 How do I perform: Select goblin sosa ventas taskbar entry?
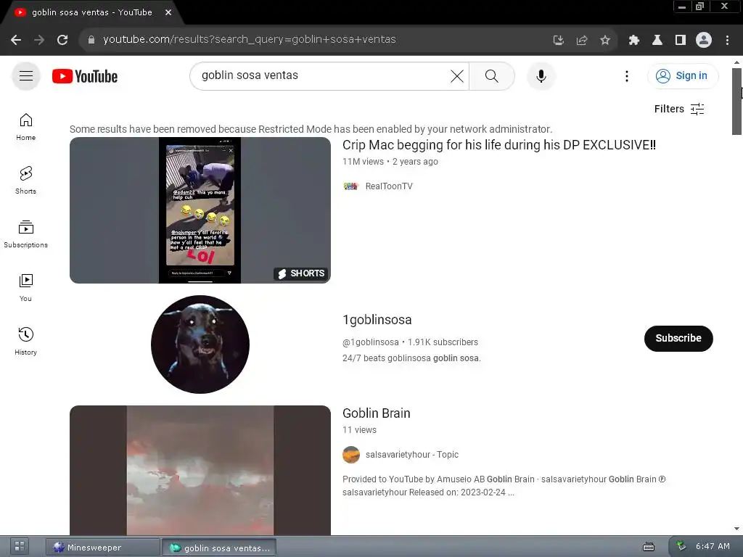[x=219, y=548]
